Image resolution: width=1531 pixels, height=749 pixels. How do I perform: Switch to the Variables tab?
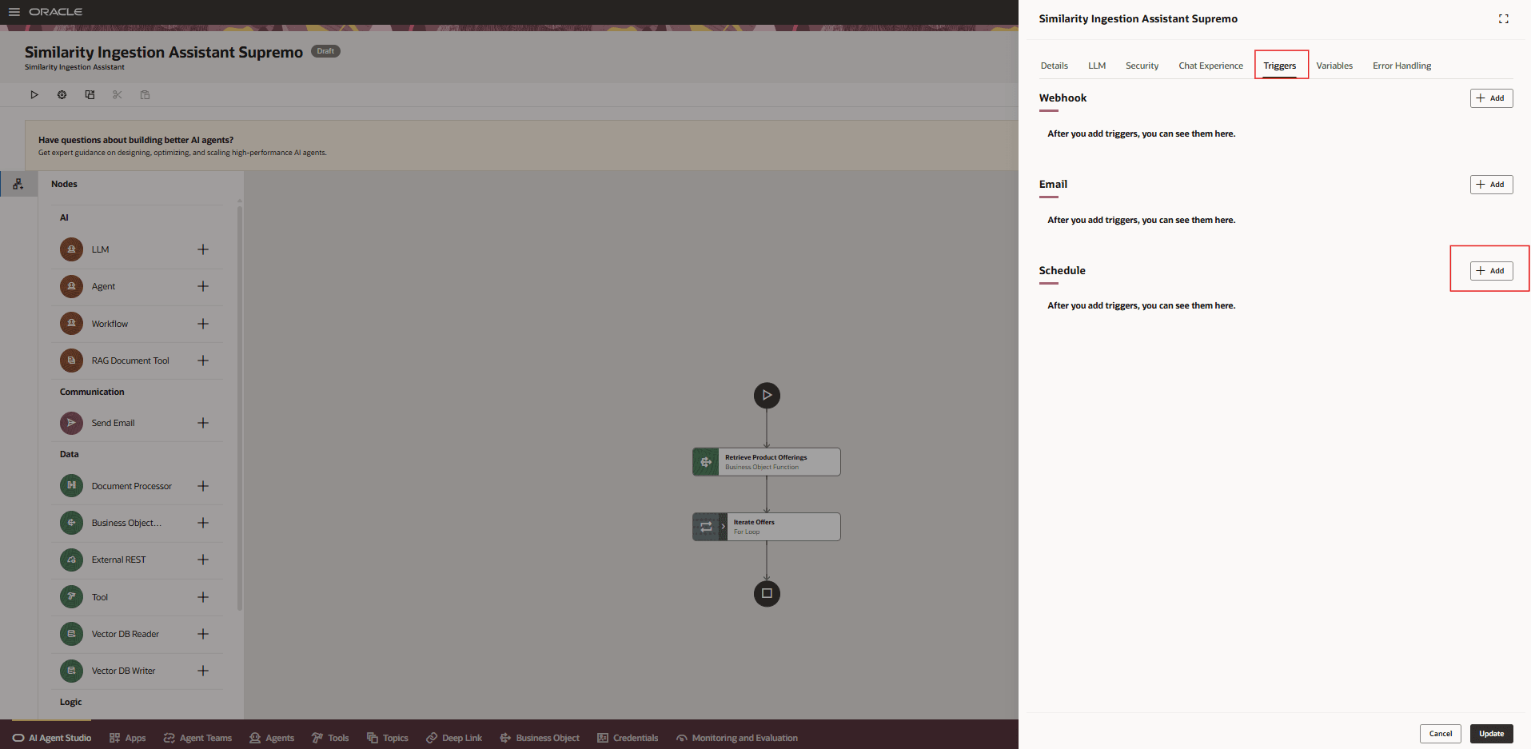1334,65
